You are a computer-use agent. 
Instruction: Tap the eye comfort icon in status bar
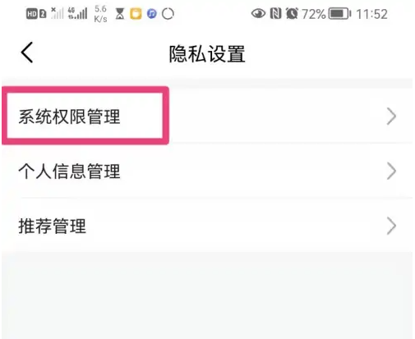tap(258, 13)
